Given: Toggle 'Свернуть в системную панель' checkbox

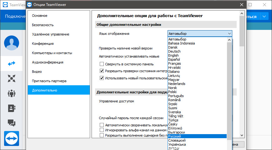Looking at the screenshot, I should pos(102,64).
